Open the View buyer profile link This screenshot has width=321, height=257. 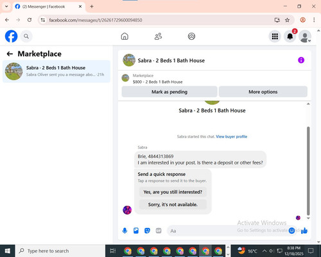[x=232, y=137]
